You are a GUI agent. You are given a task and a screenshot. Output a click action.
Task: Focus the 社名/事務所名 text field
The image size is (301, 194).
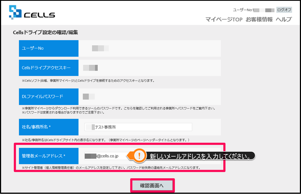138,127
